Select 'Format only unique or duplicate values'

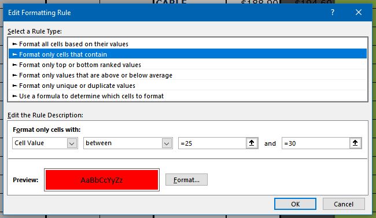coord(187,86)
